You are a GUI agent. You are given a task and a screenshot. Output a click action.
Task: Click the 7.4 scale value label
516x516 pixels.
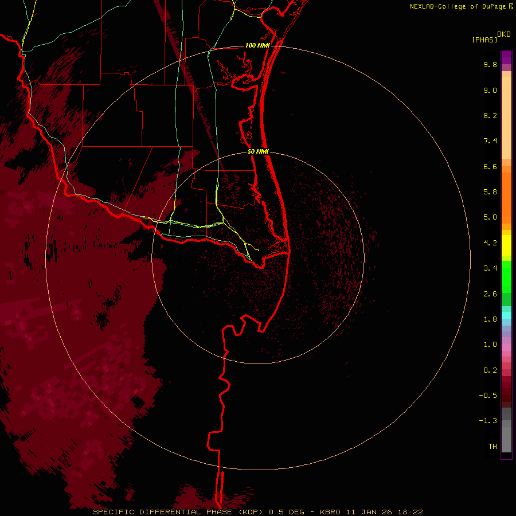pos(490,141)
